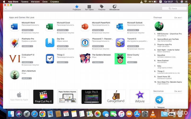Image resolution: width=191 pixels, height=119 pixels.
Task: Switch to the Покупки tab
Action: 102,7
